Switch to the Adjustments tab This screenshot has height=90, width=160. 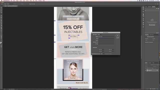(x=152, y=35)
